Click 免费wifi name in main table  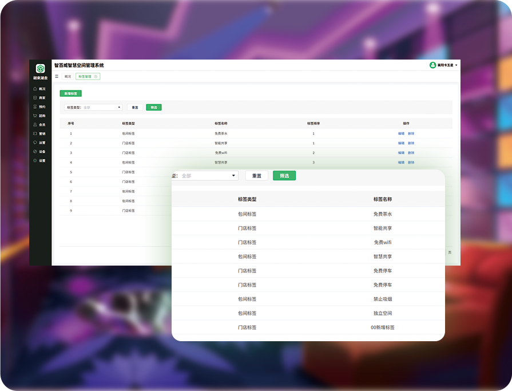pos(221,153)
